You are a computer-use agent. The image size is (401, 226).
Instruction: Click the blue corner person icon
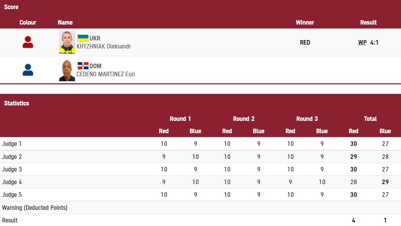click(28, 70)
